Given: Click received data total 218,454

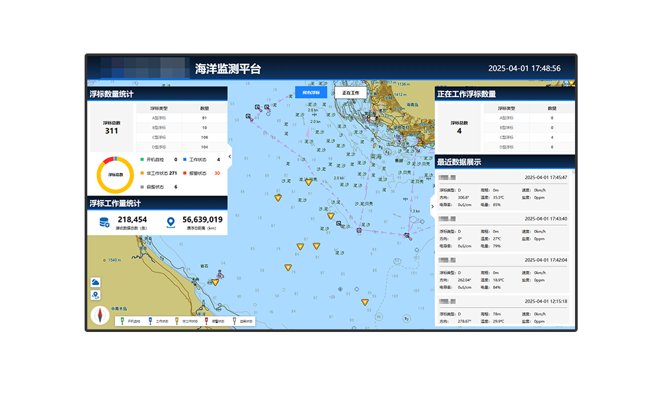Looking at the screenshot, I should click(132, 220).
